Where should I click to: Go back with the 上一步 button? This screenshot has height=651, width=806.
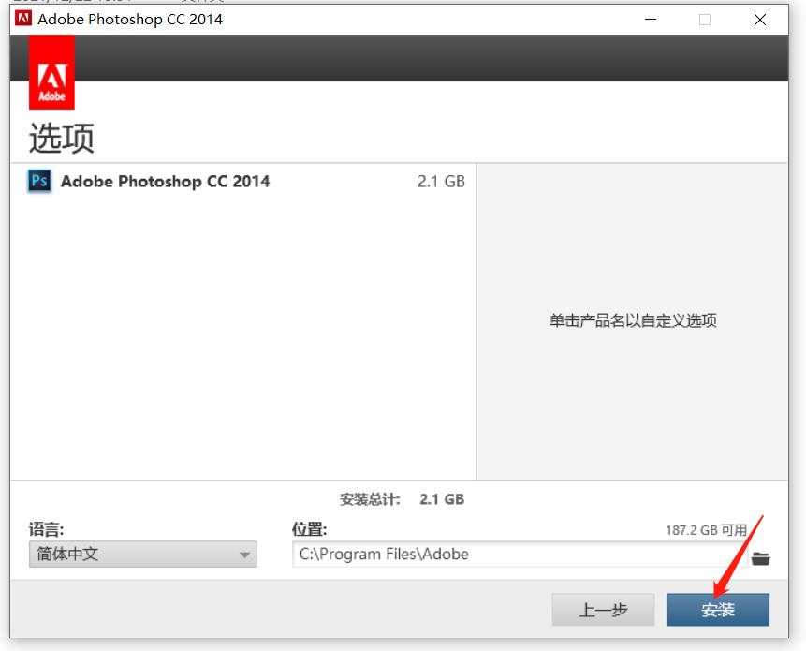point(603,610)
